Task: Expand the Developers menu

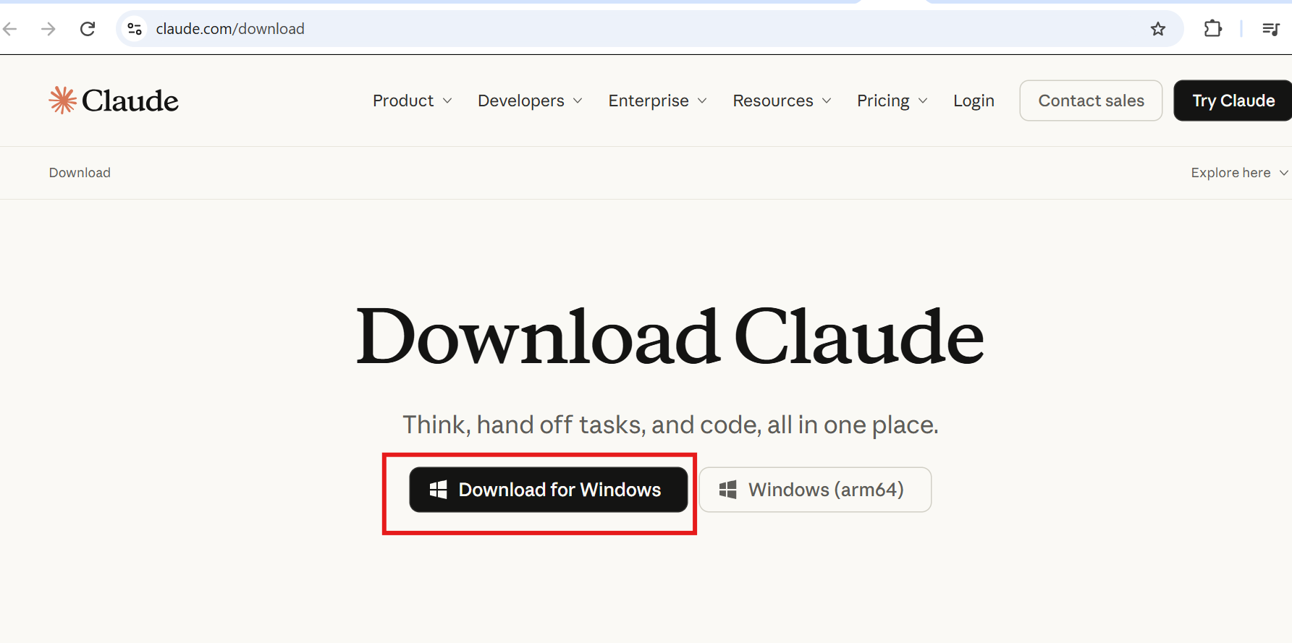Action: coord(530,101)
